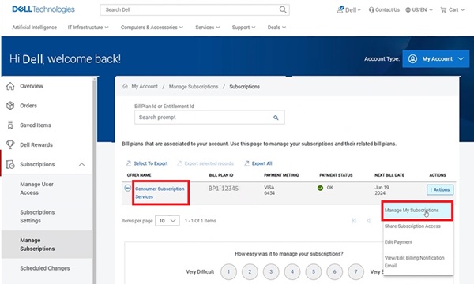
Task: Click the BillPlan Id search prompt field
Action: coord(209,118)
